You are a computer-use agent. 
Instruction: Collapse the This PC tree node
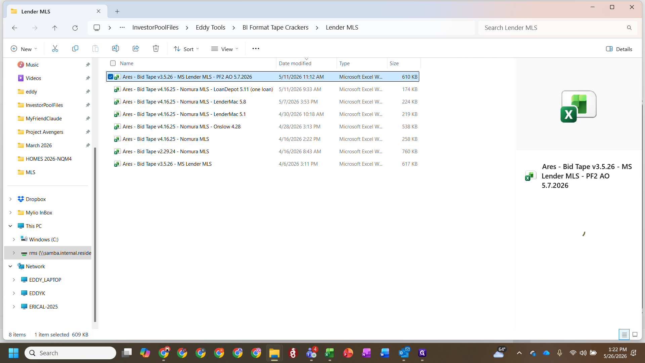point(10,226)
